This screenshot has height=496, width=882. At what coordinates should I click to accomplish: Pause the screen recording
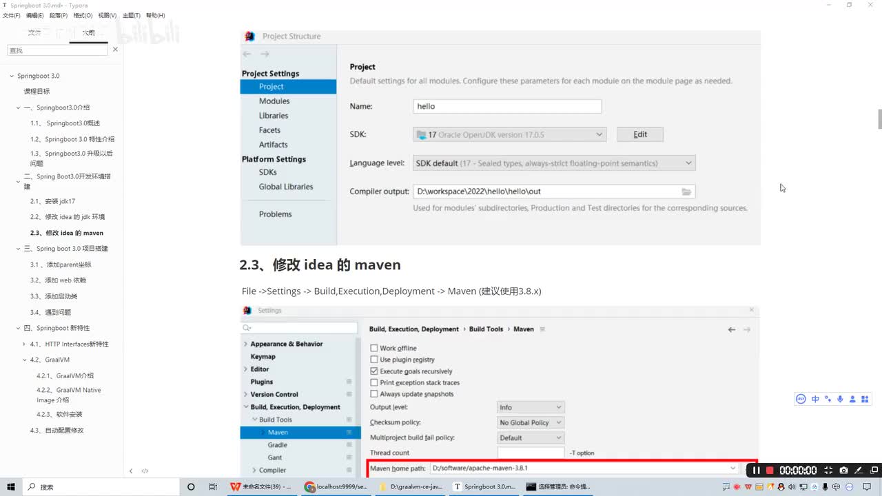[x=756, y=471]
